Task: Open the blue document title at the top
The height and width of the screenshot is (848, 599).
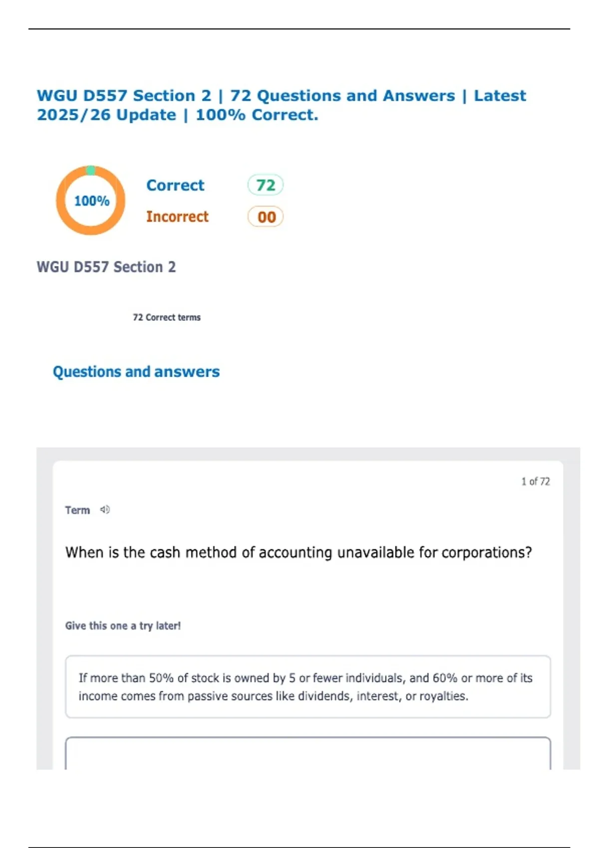Action: [x=281, y=105]
